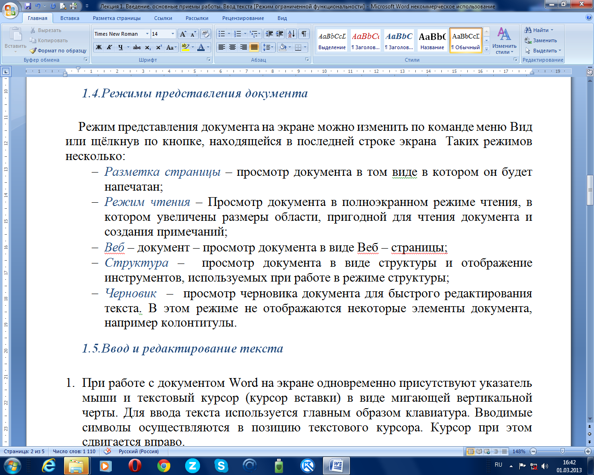Clear formatting with the eraser icon
The image size is (594, 475).
pos(206,34)
